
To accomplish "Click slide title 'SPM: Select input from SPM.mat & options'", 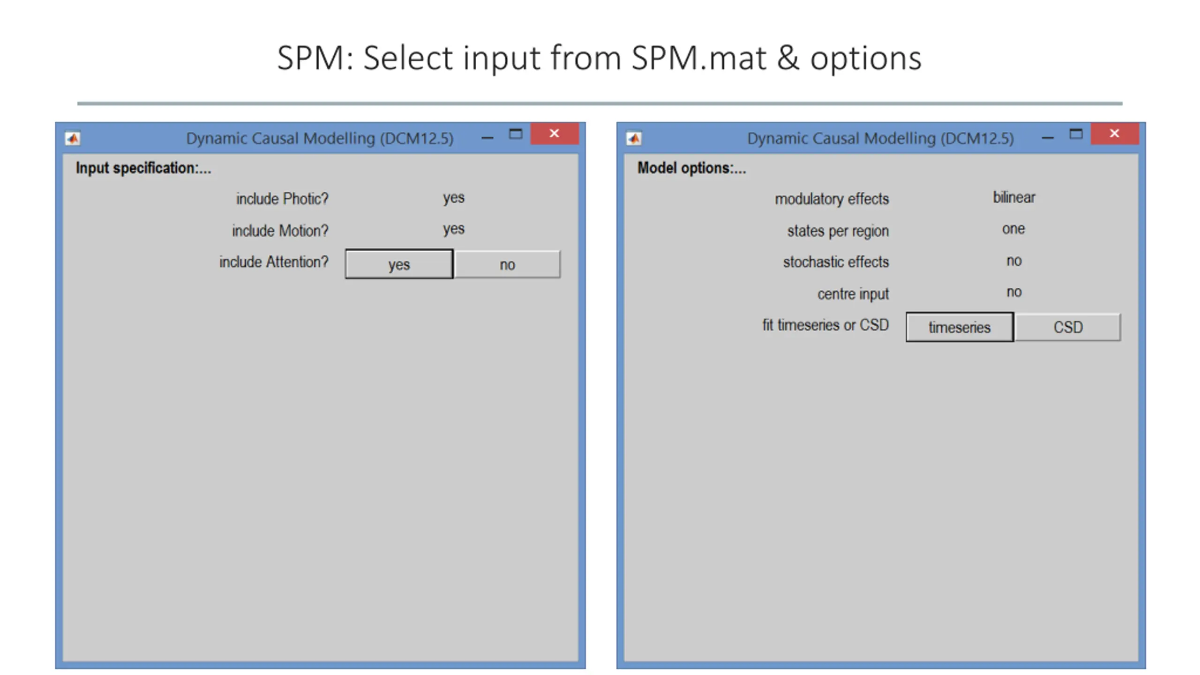I will click(599, 58).
